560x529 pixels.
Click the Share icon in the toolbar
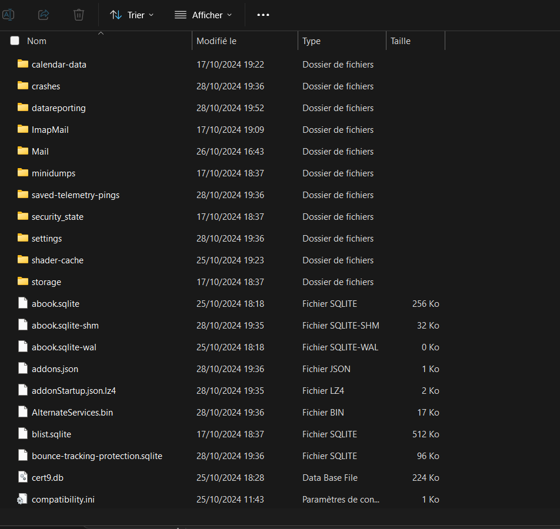point(44,15)
